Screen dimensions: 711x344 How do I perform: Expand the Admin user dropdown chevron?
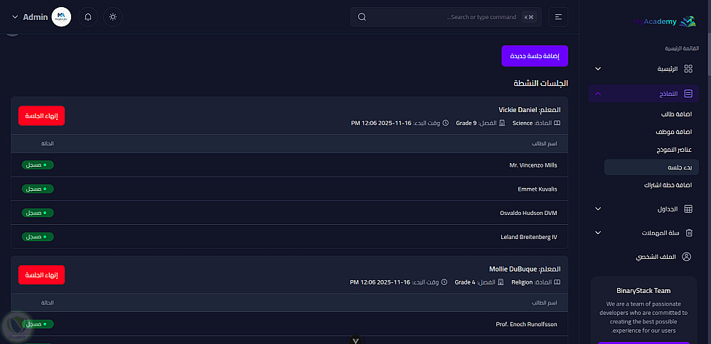point(15,17)
